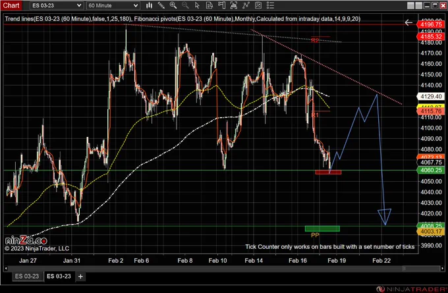Click the 4003.17 yellow price marker

pyautogui.click(x=431, y=232)
